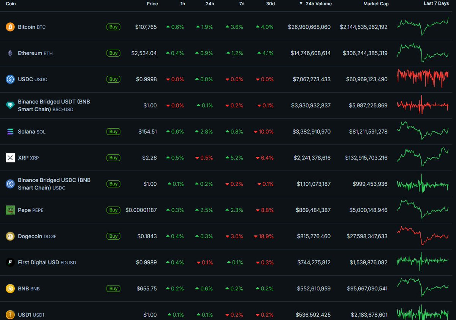456x320 pixels.
Task: Open the First Digital USD FDUSD link
Action: pyautogui.click(x=47, y=262)
